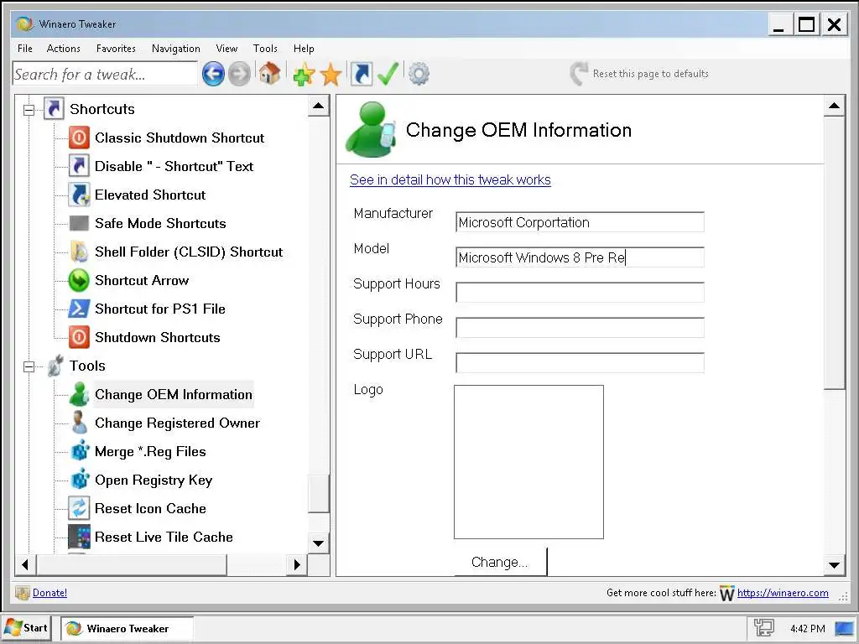The height and width of the screenshot is (644, 859).
Task: Click tree horizontal scroll left arrow
Action: [25, 564]
